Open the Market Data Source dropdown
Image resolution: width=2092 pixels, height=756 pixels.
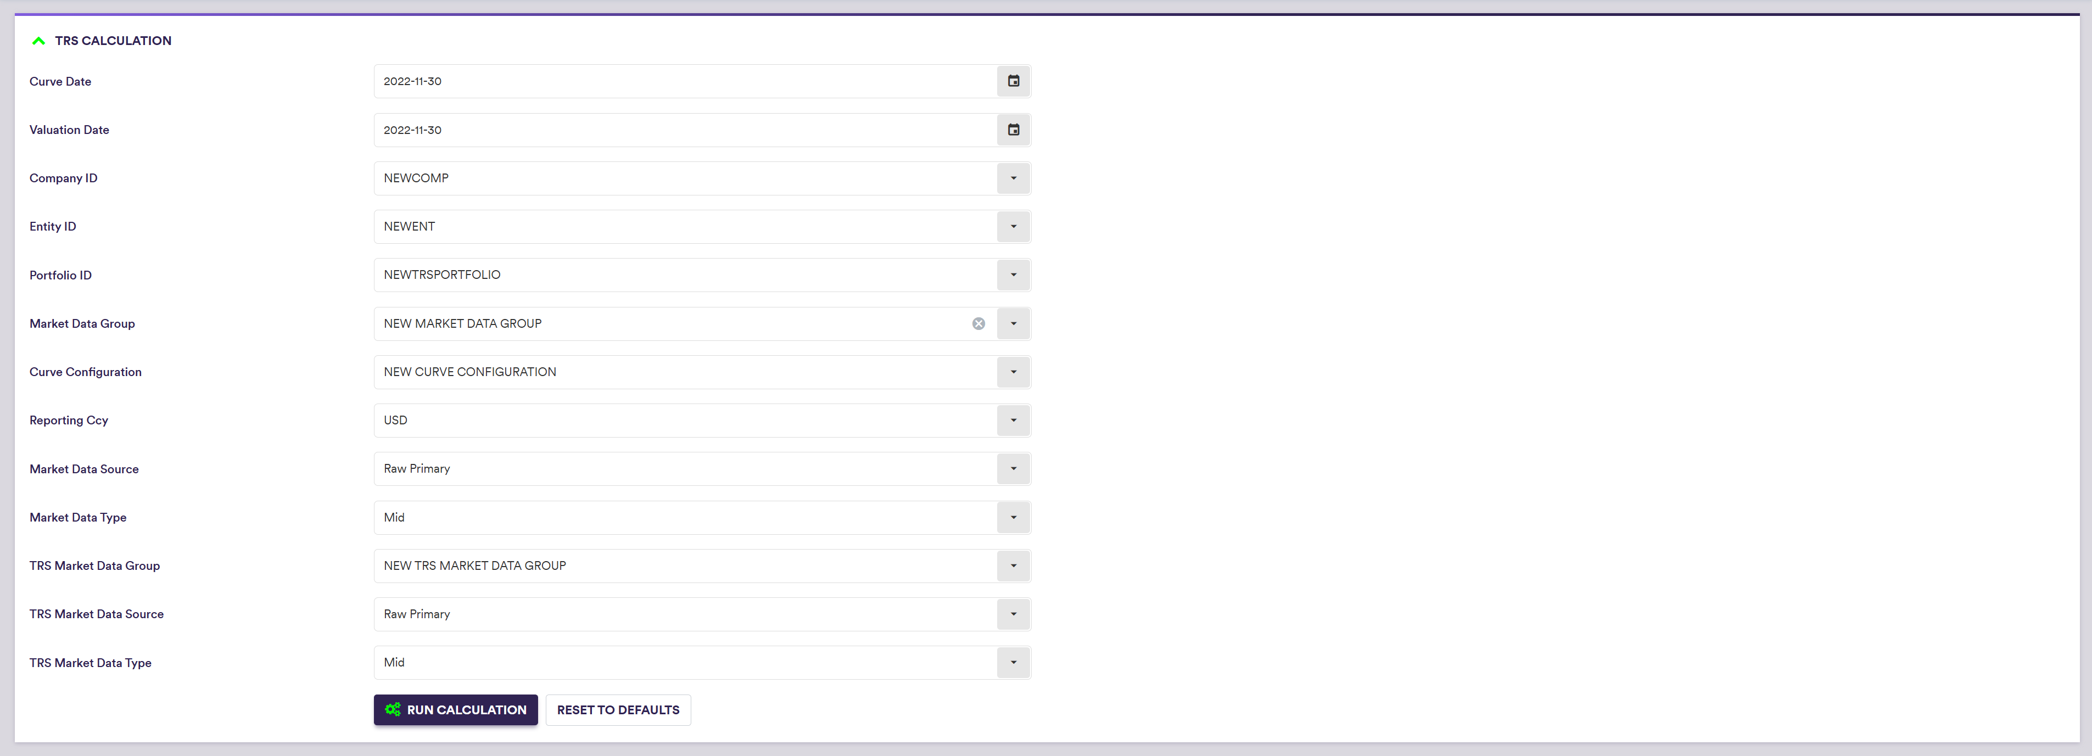click(x=1013, y=468)
